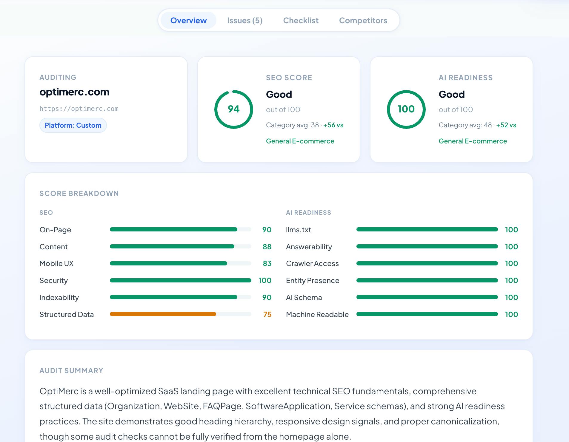The width and height of the screenshot is (569, 442).
Task: Click the AUDITING card heading
Action: [58, 78]
